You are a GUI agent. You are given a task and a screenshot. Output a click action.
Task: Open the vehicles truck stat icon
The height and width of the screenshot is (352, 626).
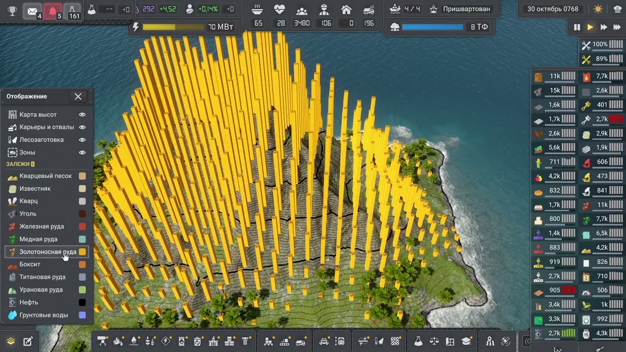[x=369, y=10]
